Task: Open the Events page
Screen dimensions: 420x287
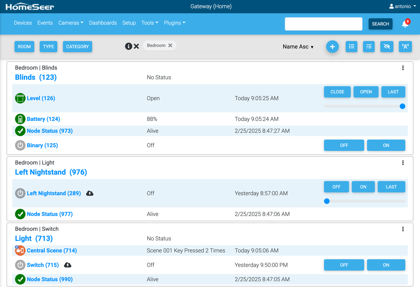Action: click(x=45, y=23)
